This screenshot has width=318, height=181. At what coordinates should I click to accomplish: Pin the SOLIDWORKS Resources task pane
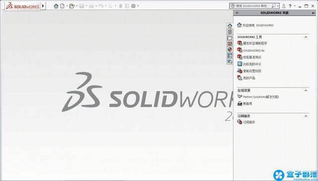(x=313, y=13)
